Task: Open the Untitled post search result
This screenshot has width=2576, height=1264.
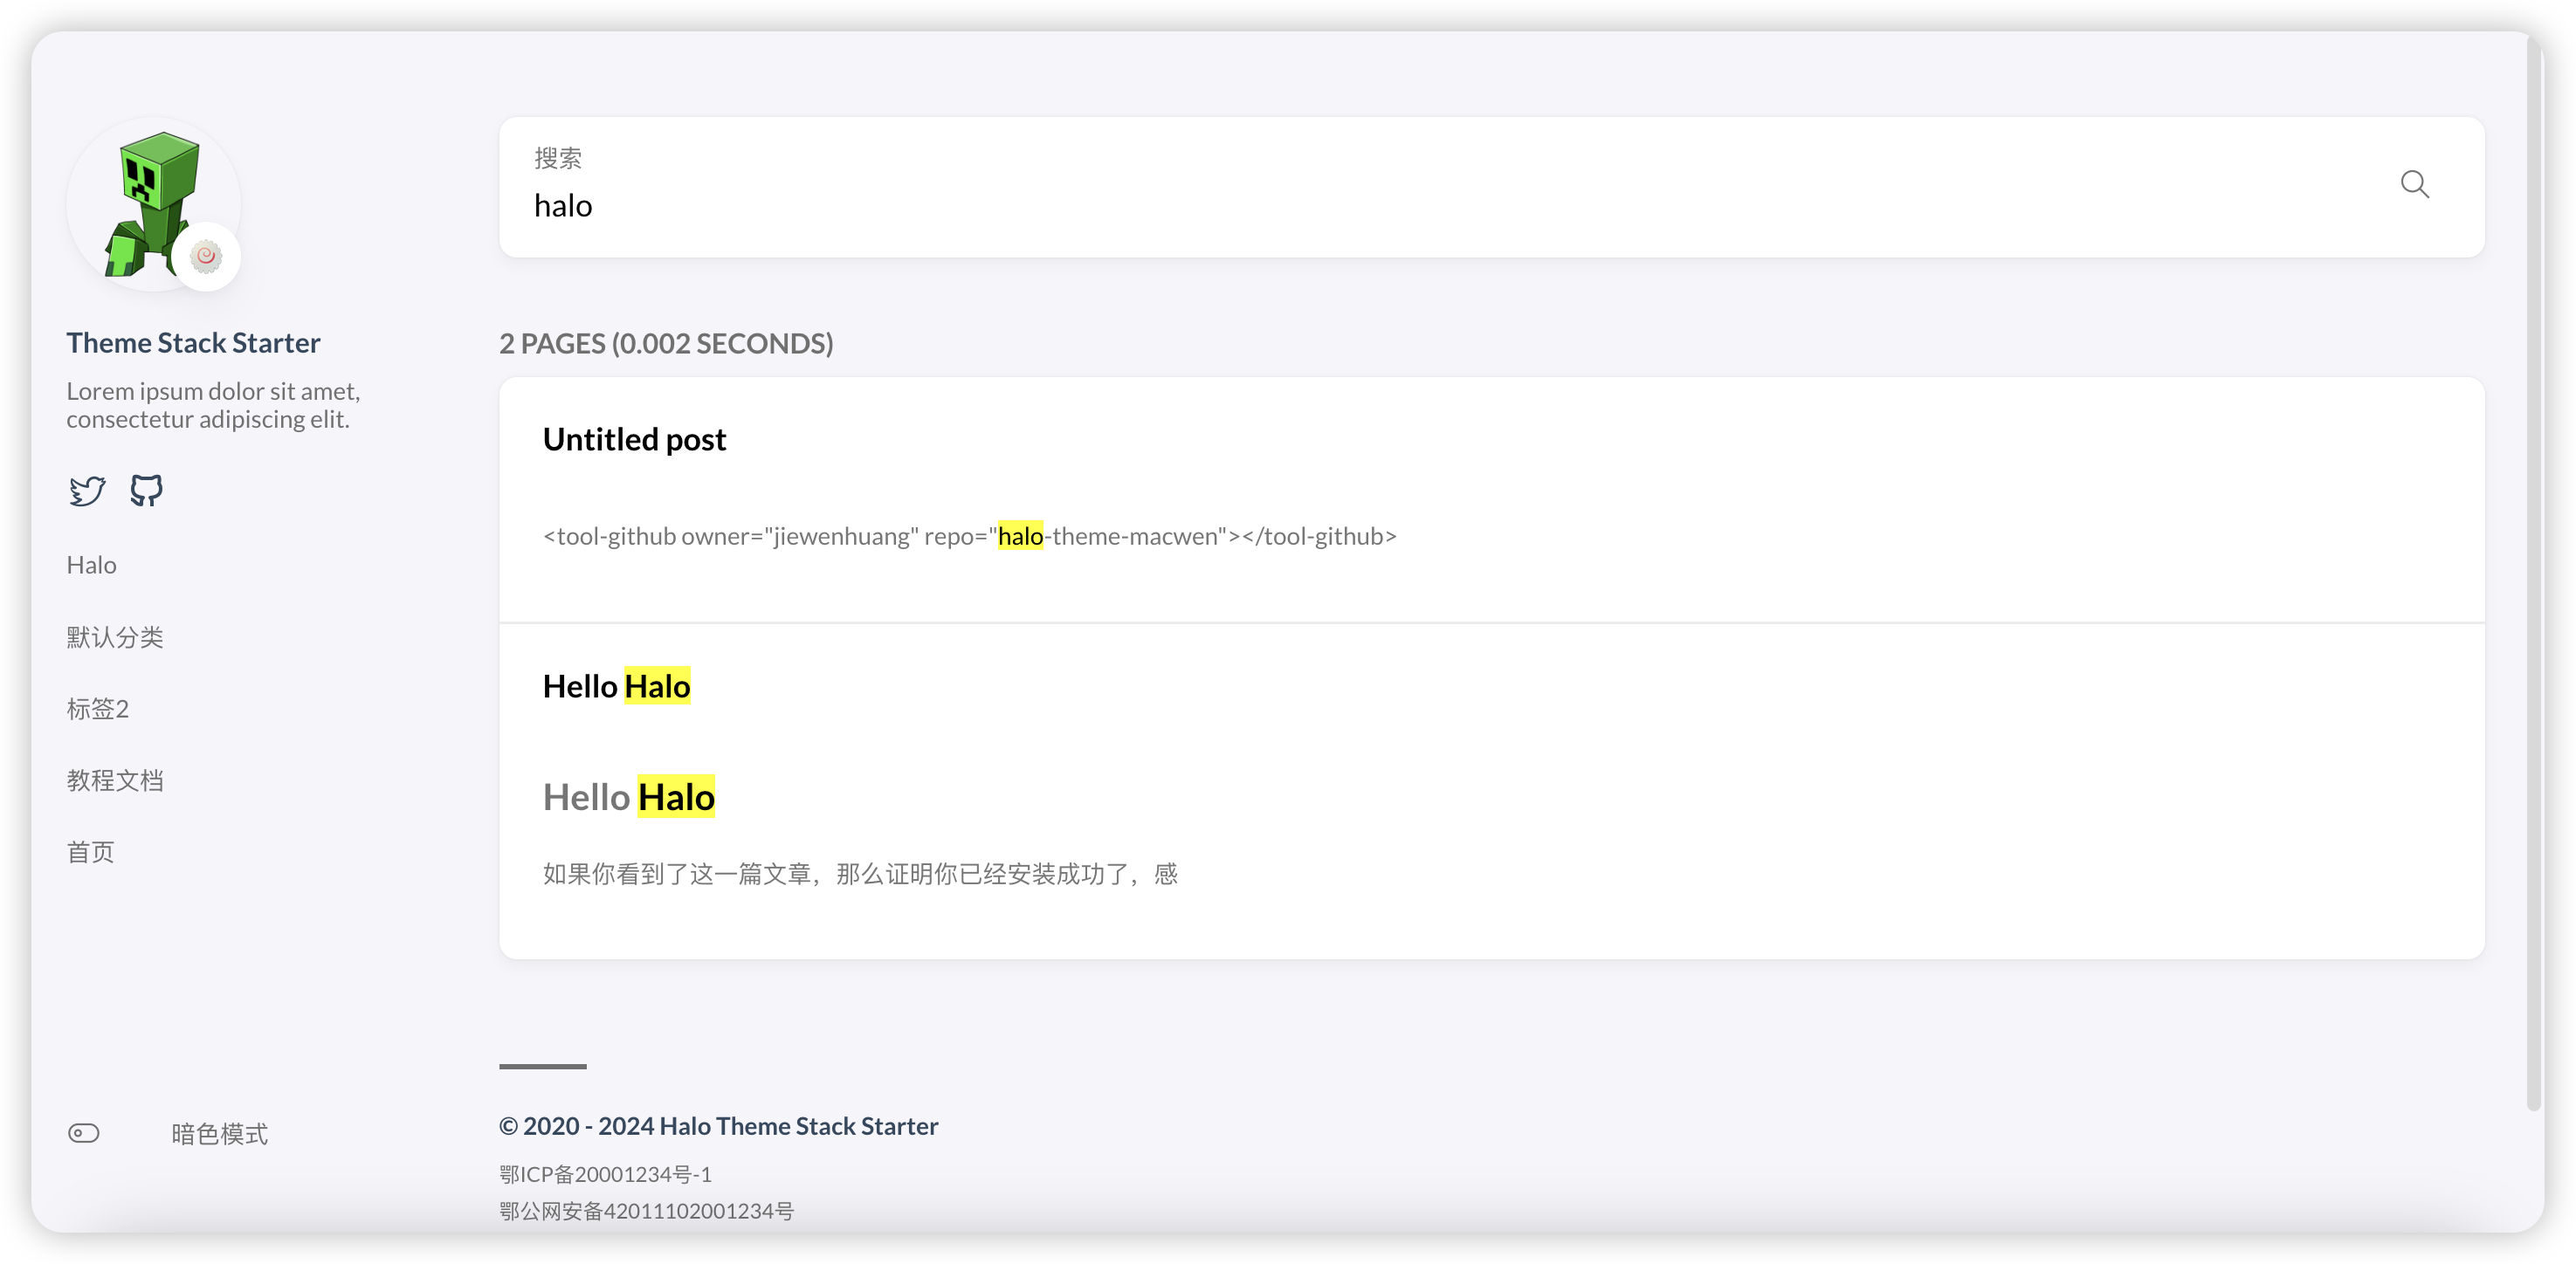Action: (x=634, y=439)
